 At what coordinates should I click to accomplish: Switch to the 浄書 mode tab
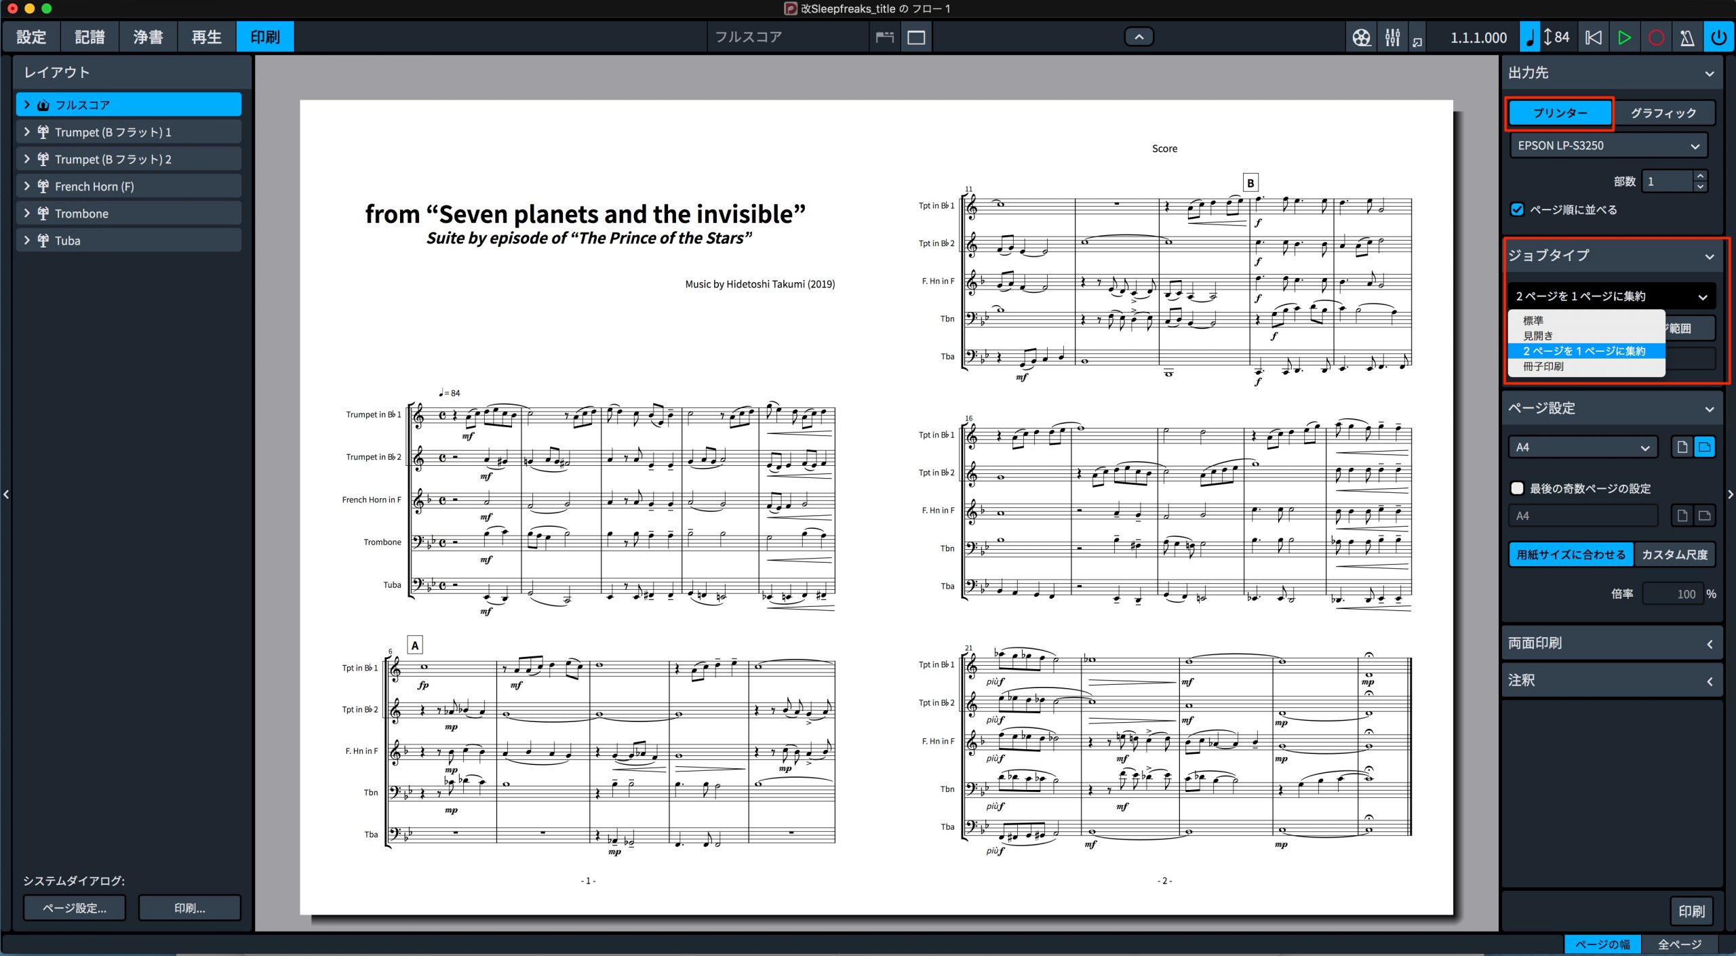click(148, 37)
